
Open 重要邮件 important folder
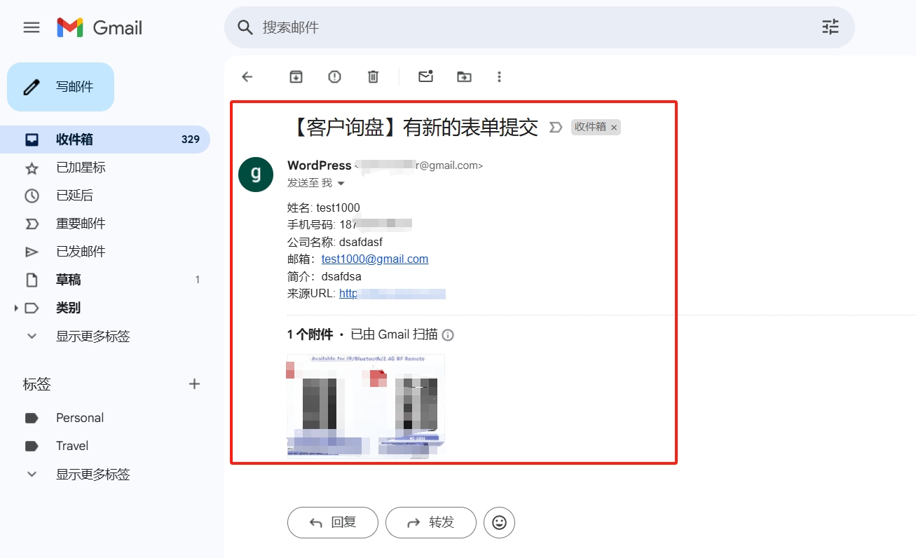[105, 224]
